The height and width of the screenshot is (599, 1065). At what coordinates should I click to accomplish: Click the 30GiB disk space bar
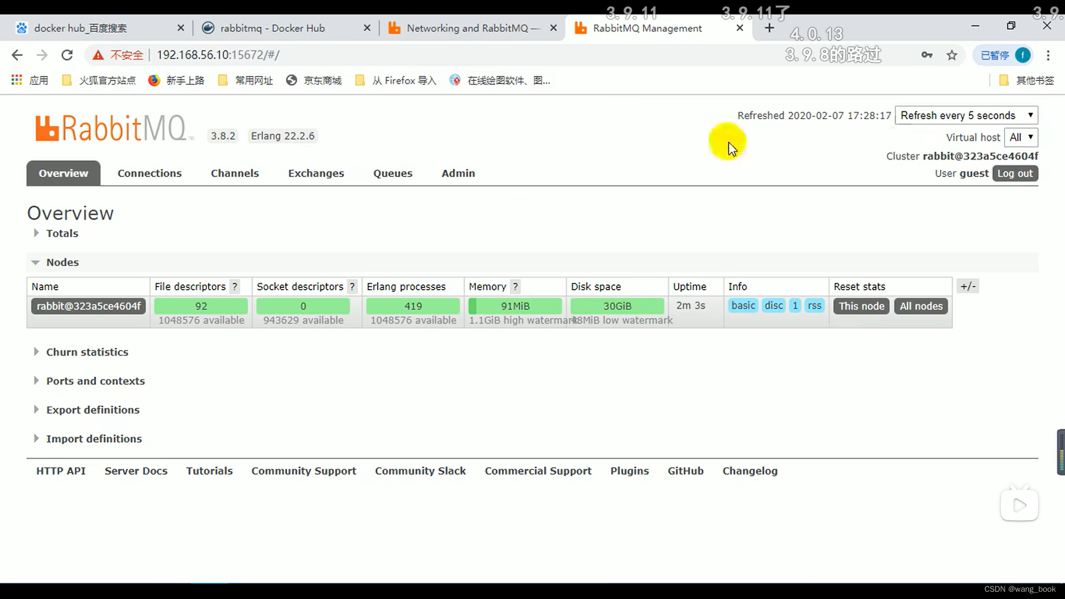click(x=617, y=306)
